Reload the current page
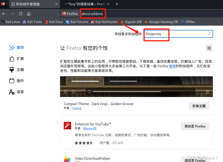The width and height of the screenshot is (223, 162). [x=21, y=14]
